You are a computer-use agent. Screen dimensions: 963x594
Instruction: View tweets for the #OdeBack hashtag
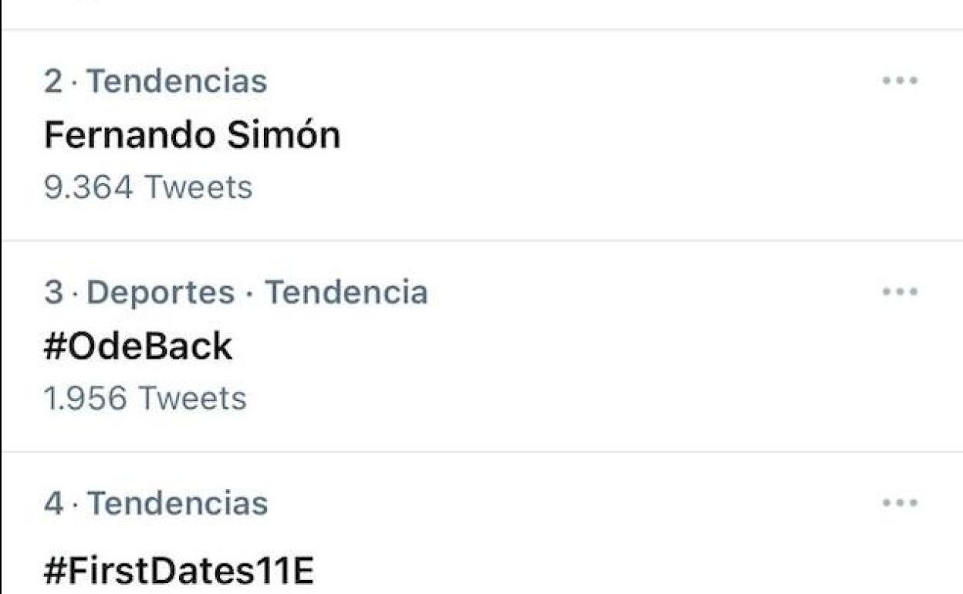tap(137, 345)
